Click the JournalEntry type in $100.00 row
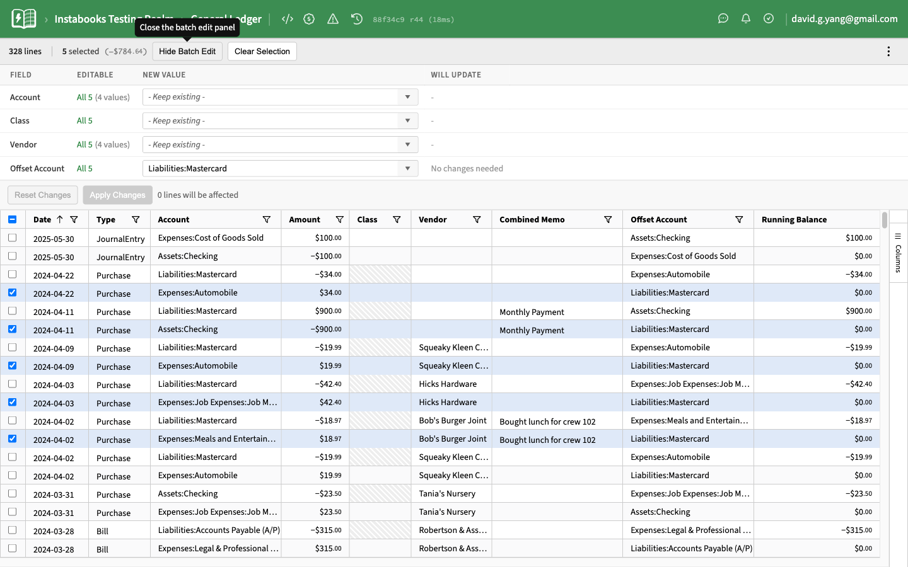The image size is (908, 567). (120, 239)
